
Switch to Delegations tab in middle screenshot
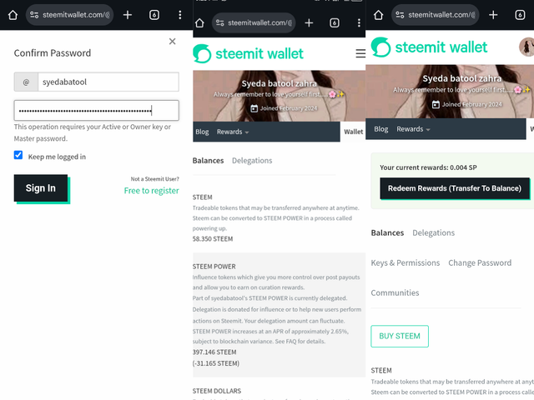pyautogui.click(x=252, y=161)
